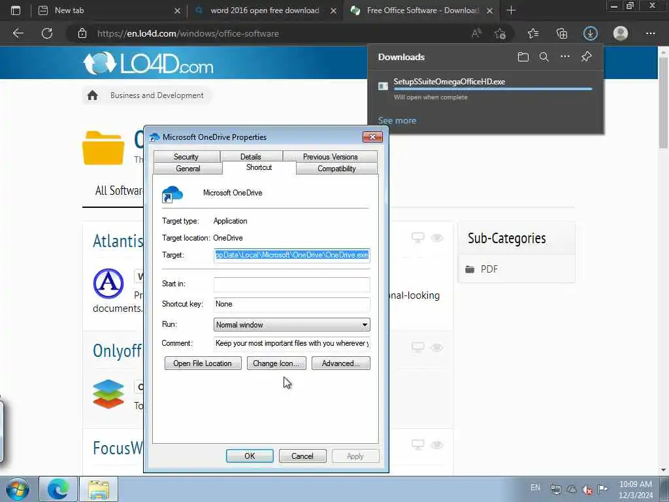Switch to the Compatibility tab
669x502 pixels.
336,169
